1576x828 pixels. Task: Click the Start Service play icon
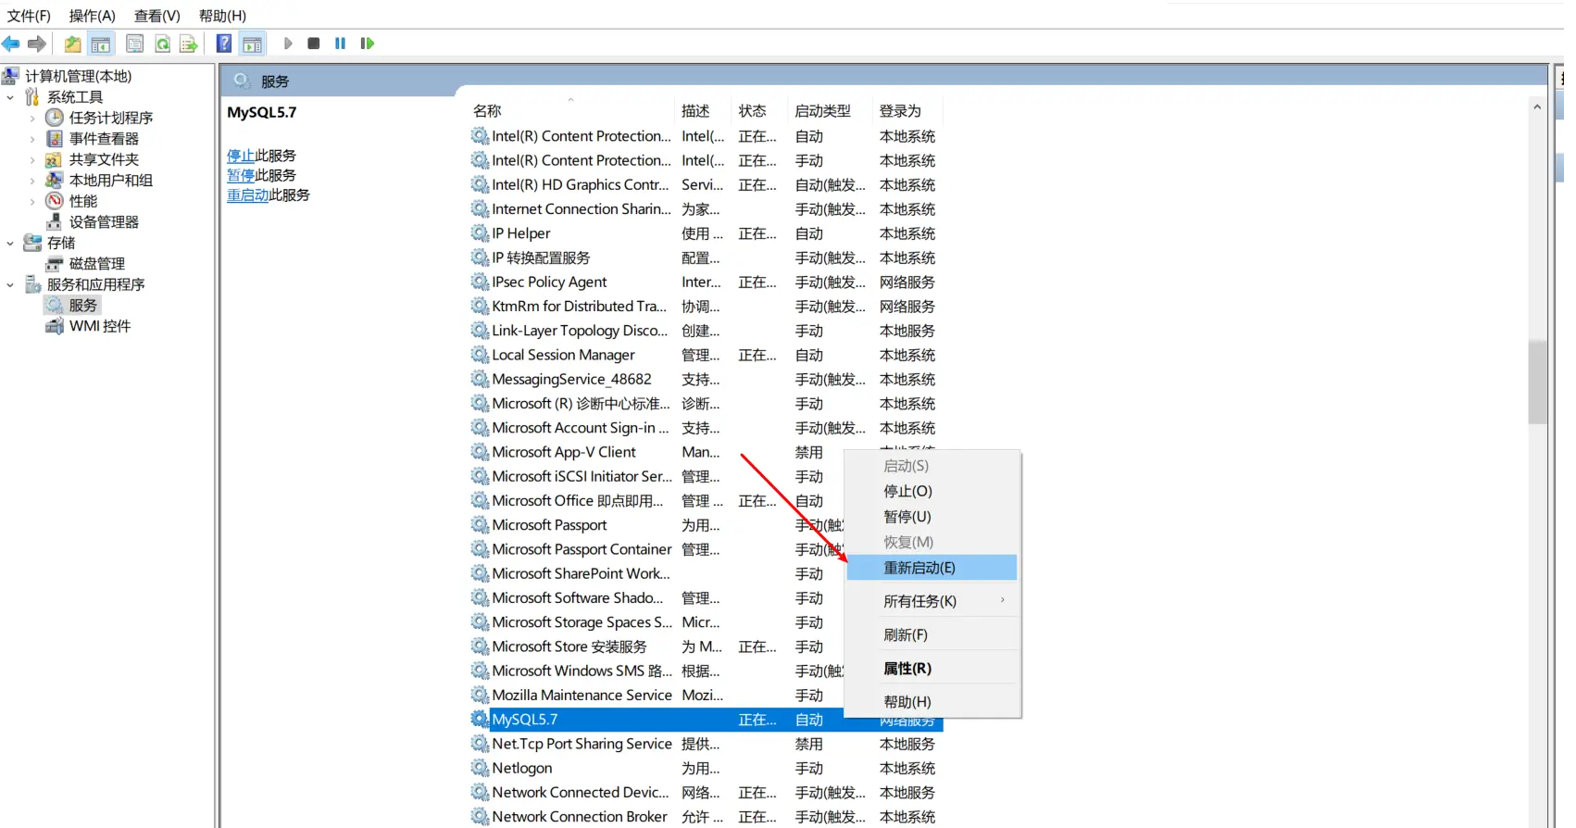click(288, 44)
